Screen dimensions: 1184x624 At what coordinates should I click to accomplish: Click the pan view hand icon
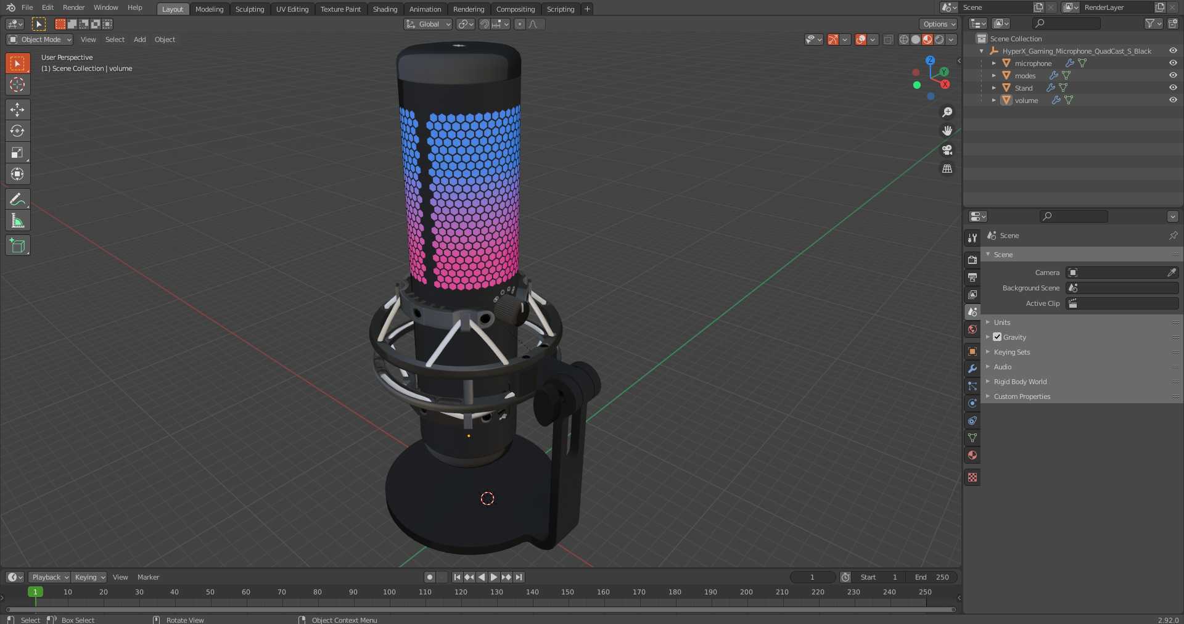pyautogui.click(x=947, y=131)
